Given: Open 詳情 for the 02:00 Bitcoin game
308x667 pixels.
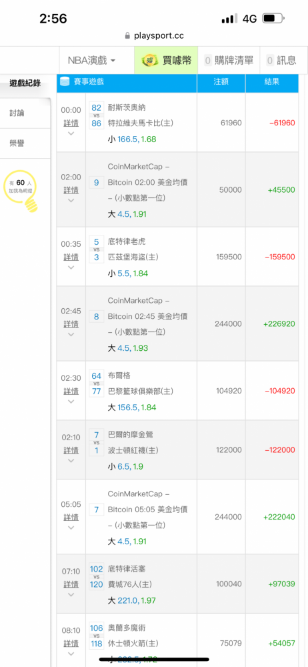Looking at the screenshot, I should 71,190.
